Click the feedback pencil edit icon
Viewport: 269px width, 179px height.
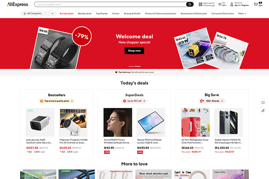coord(263,111)
